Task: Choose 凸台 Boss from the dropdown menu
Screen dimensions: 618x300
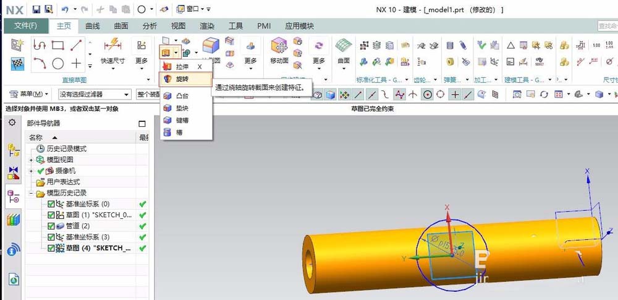Action: click(x=186, y=95)
